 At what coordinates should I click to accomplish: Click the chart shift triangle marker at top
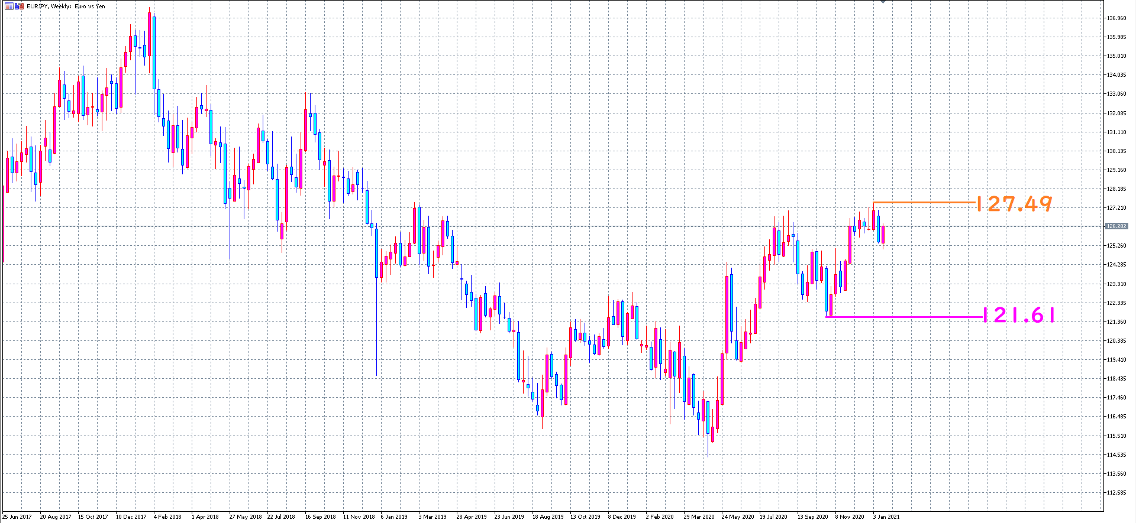(x=883, y=2)
